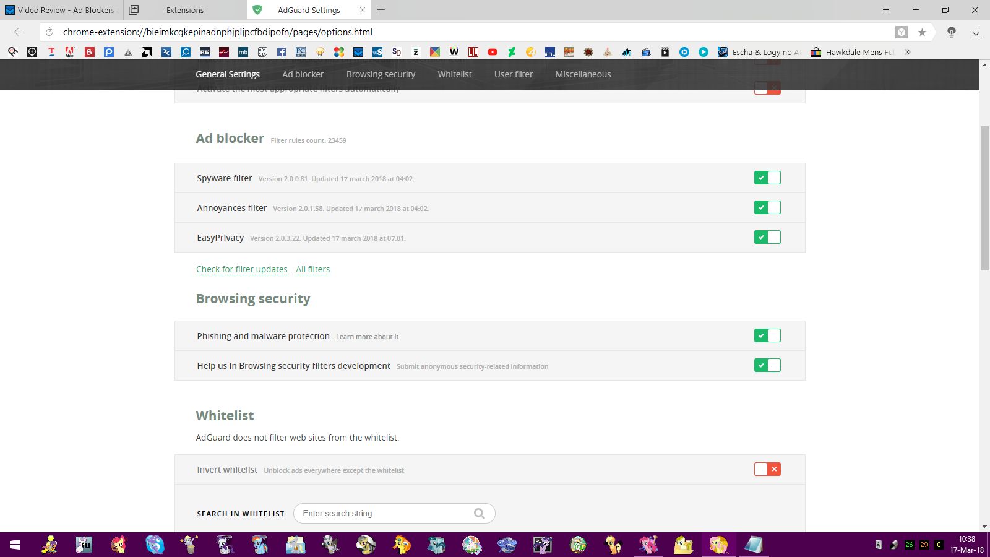Open the Facebook bookmark icon

point(282,52)
